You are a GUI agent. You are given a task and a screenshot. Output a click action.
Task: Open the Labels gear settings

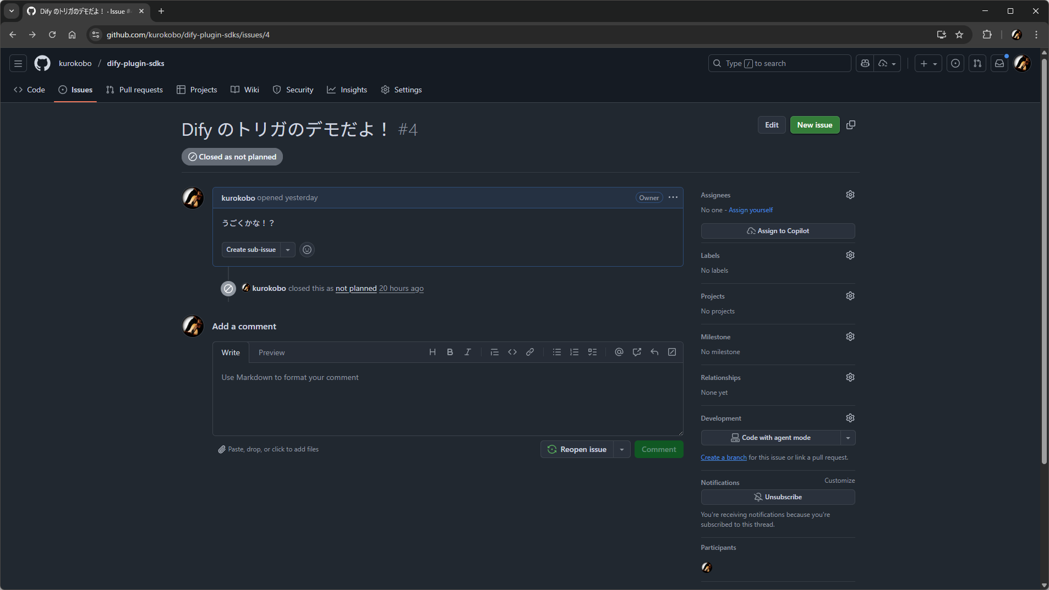[850, 255]
